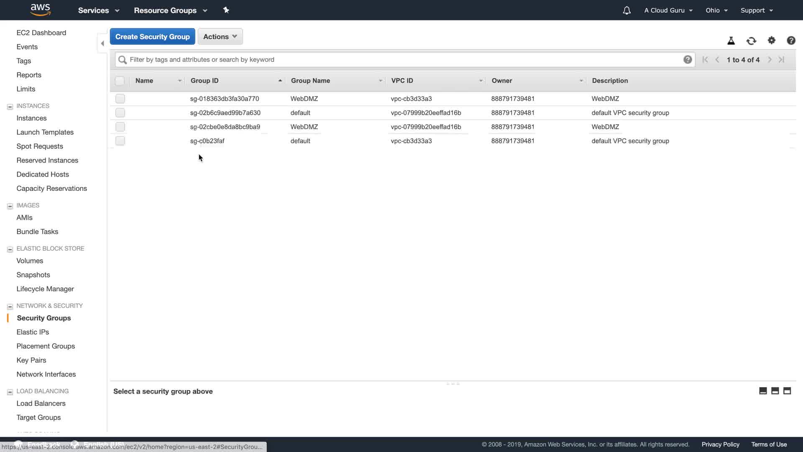The width and height of the screenshot is (803, 452).
Task: Select checkbox for sg-018363db3fa30a770 row
Action: pyautogui.click(x=120, y=99)
